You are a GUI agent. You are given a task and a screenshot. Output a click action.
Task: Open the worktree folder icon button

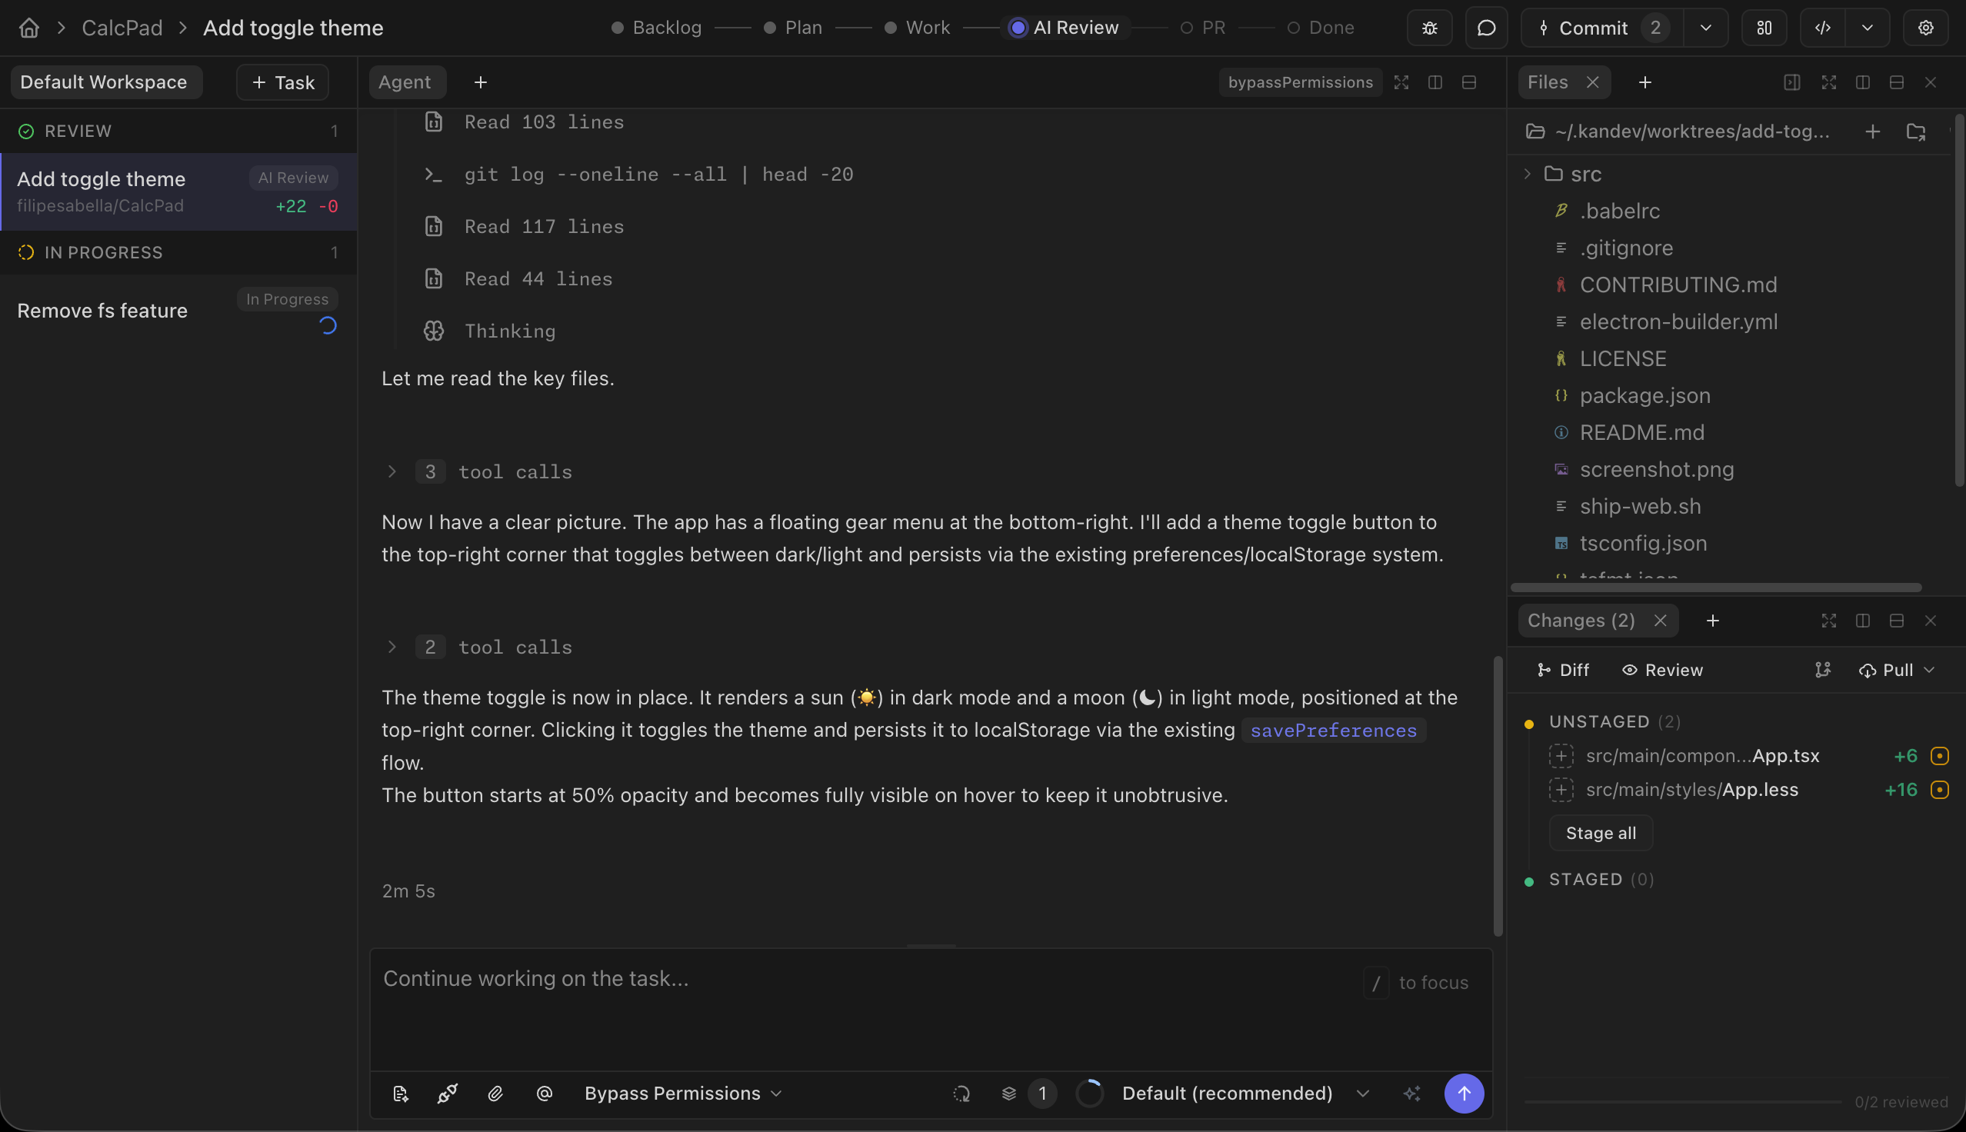tap(1915, 132)
